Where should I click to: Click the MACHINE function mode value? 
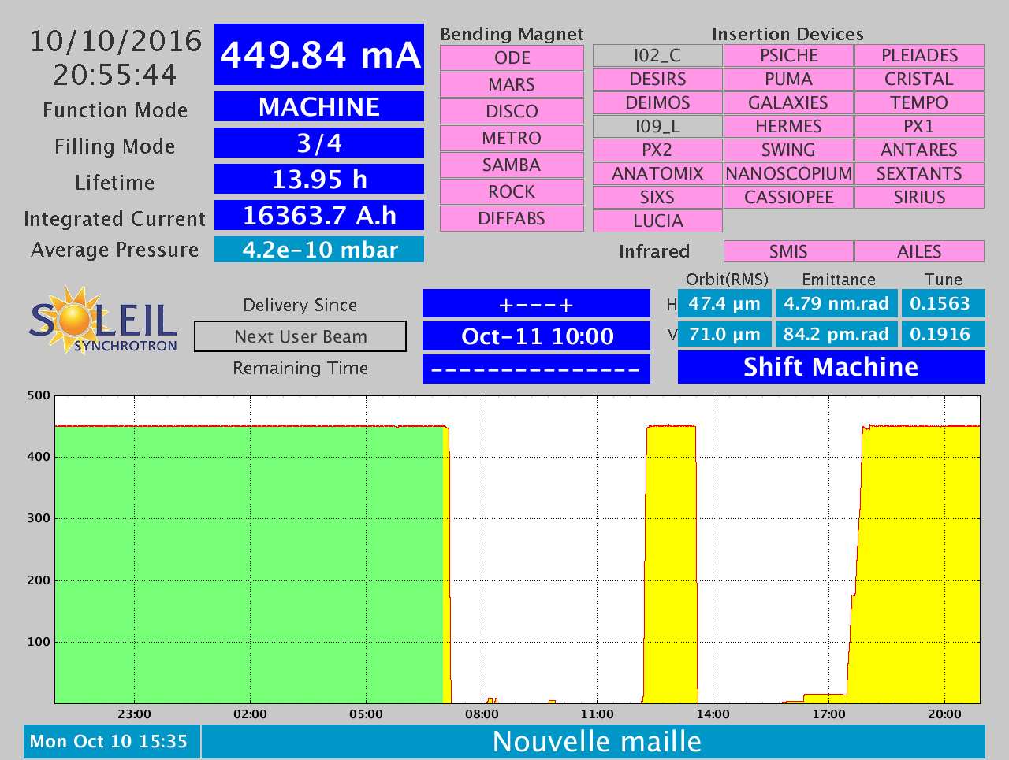[x=319, y=106]
